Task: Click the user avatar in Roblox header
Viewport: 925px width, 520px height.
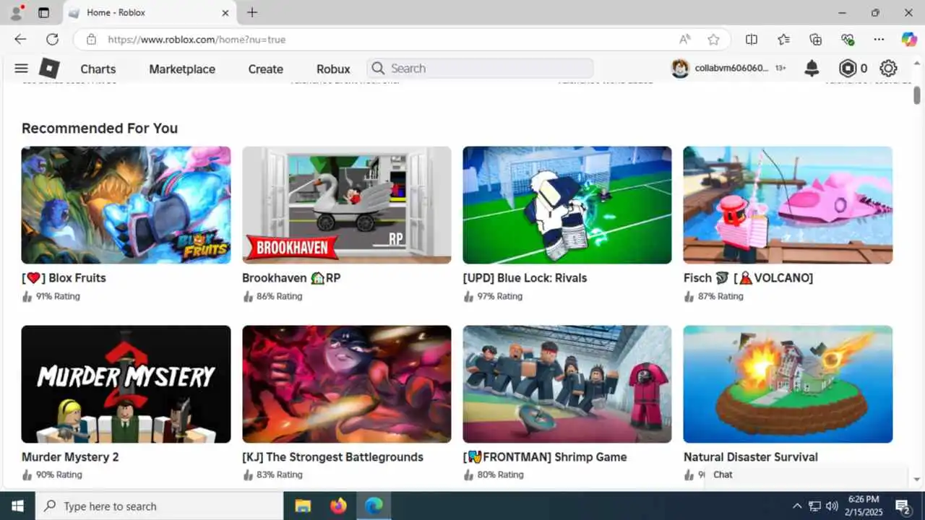Action: [680, 69]
